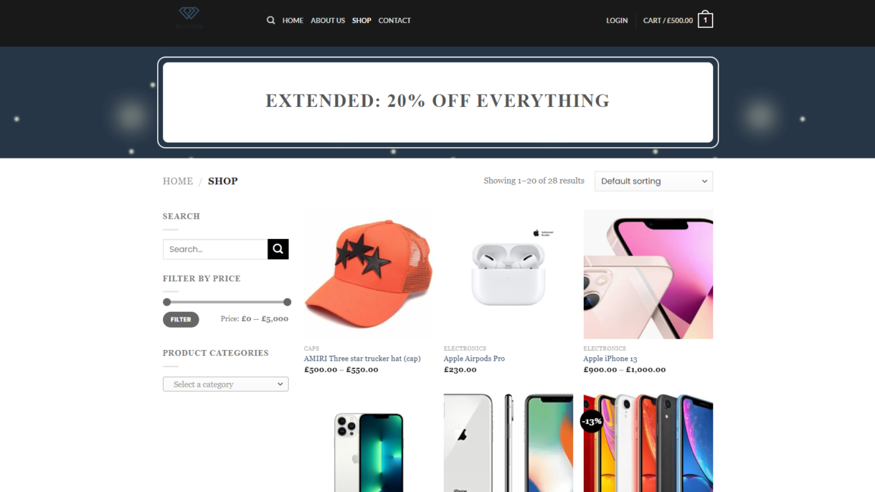The height and width of the screenshot is (492, 875).
Task: Open the Apple Airpods Pro product image
Action: pyautogui.click(x=509, y=274)
